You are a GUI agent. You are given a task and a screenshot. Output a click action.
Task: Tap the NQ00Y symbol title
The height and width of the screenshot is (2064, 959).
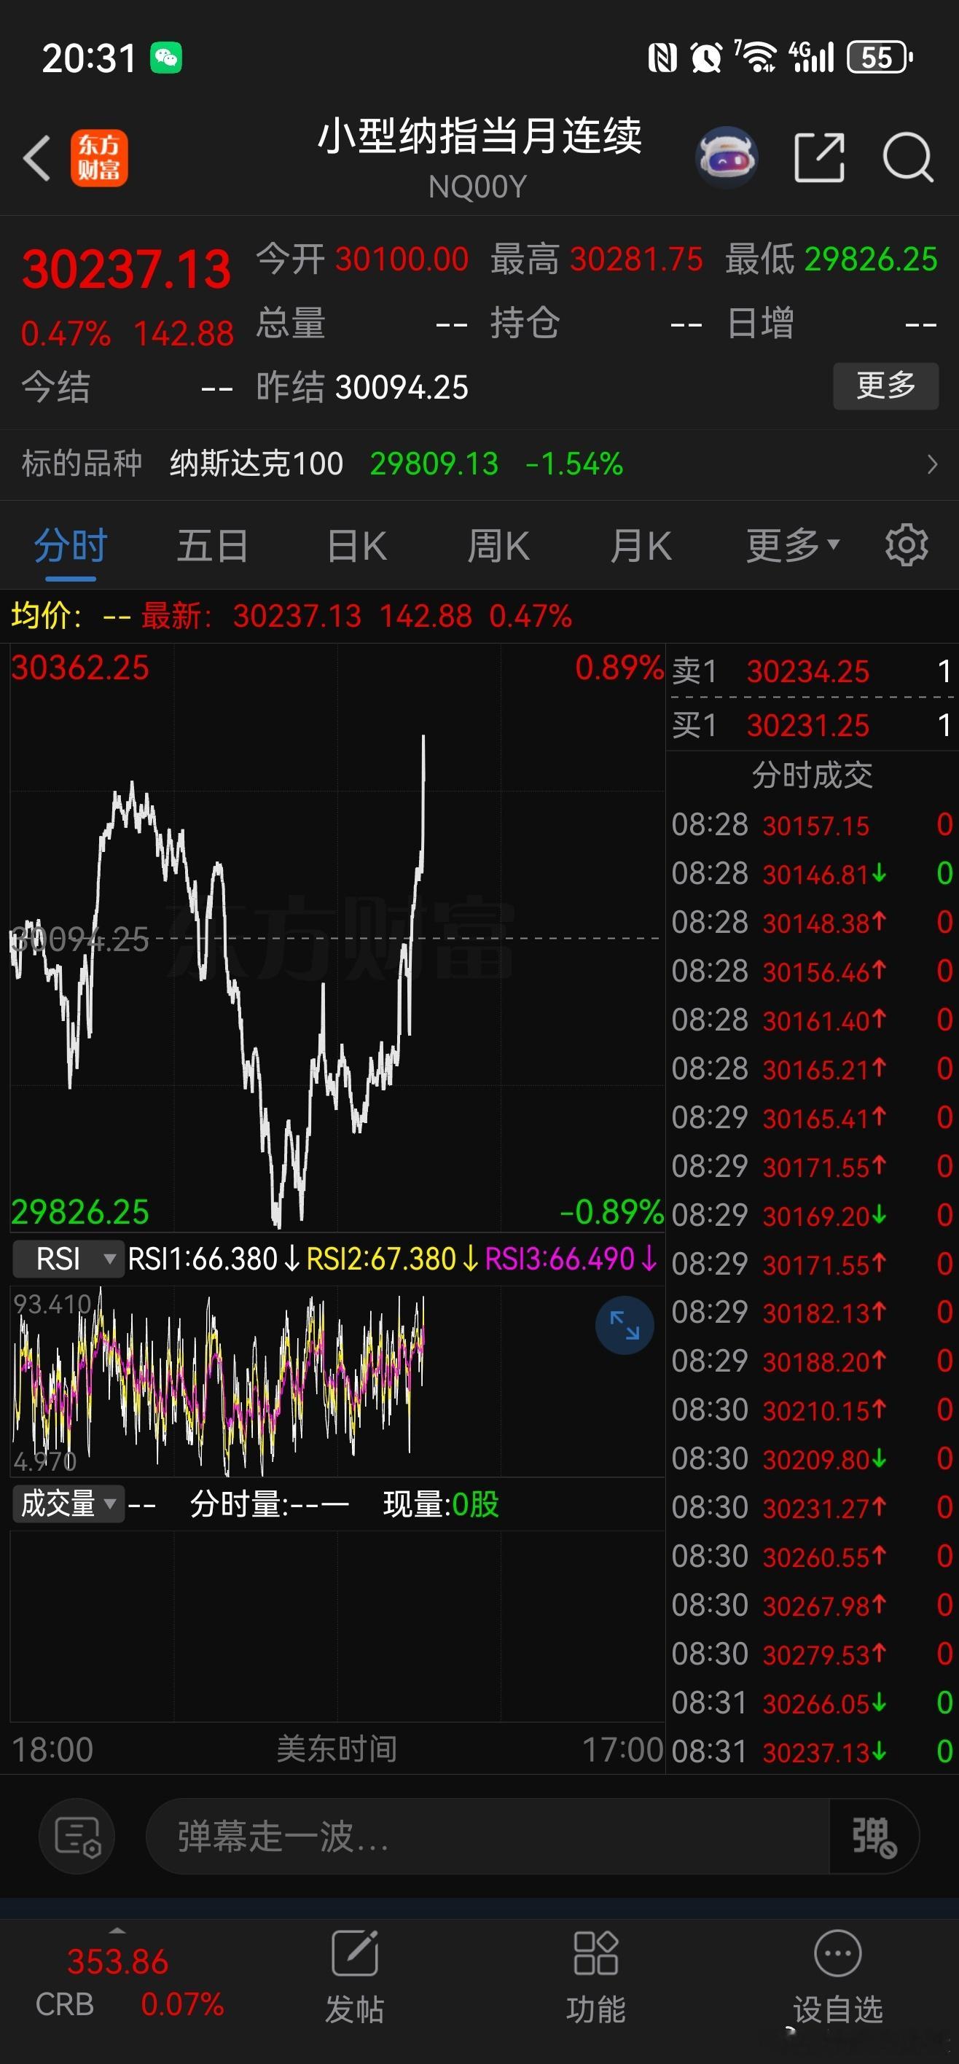coord(477,187)
